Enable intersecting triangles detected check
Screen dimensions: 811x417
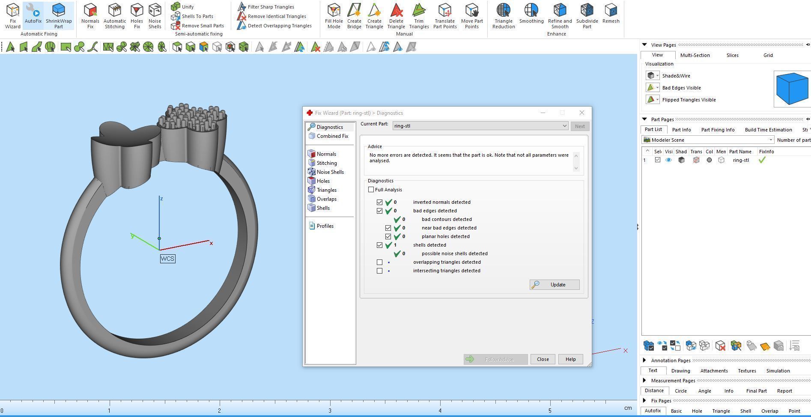click(x=379, y=271)
